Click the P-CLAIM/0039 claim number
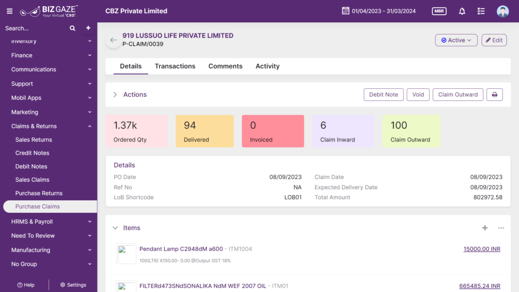The image size is (519, 292). pos(142,44)
